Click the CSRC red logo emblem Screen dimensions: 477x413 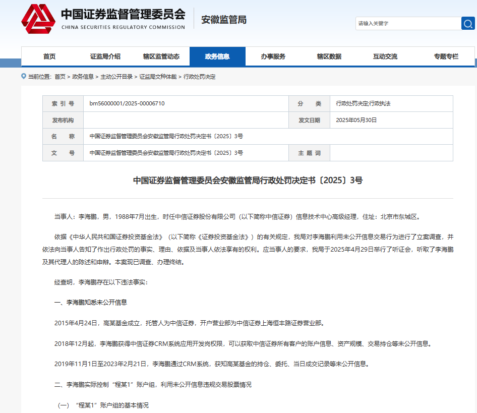coord(38,19)
